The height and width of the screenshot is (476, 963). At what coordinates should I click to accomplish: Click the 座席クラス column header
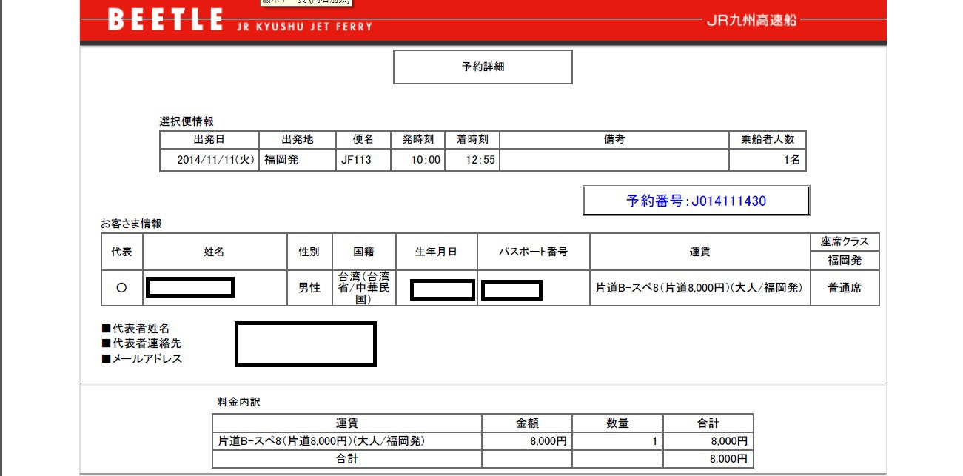point(845,242)
